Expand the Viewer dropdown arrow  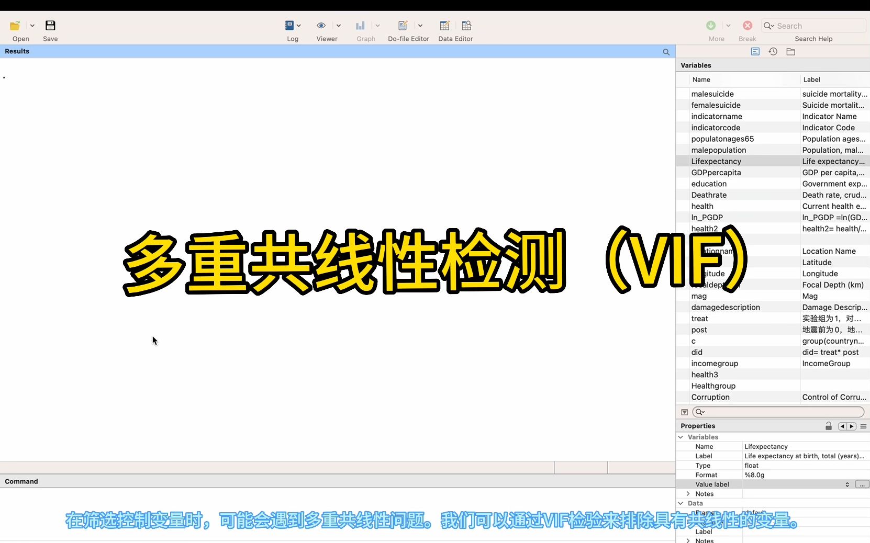[x=339, y=26]
